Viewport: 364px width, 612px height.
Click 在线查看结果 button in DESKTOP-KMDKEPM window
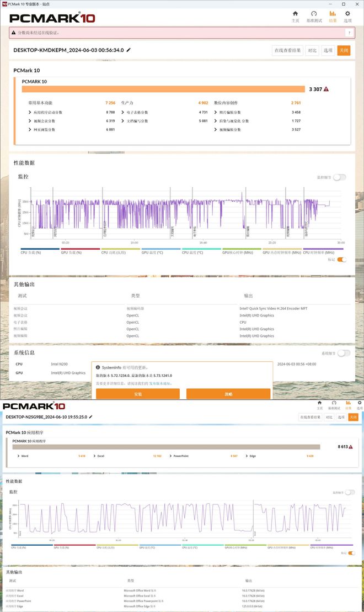(x=287, y=50)
